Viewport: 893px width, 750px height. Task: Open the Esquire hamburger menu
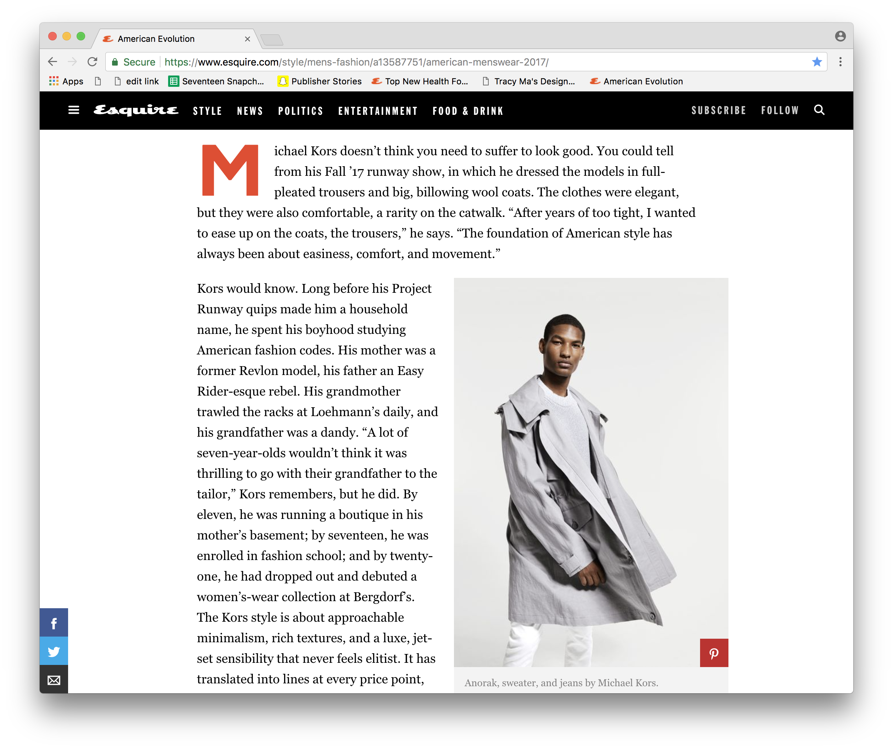(74, 111)
